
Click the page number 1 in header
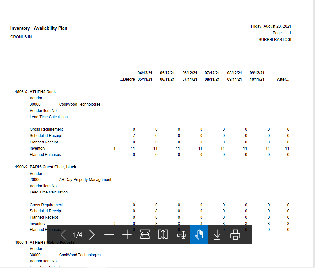290,33
